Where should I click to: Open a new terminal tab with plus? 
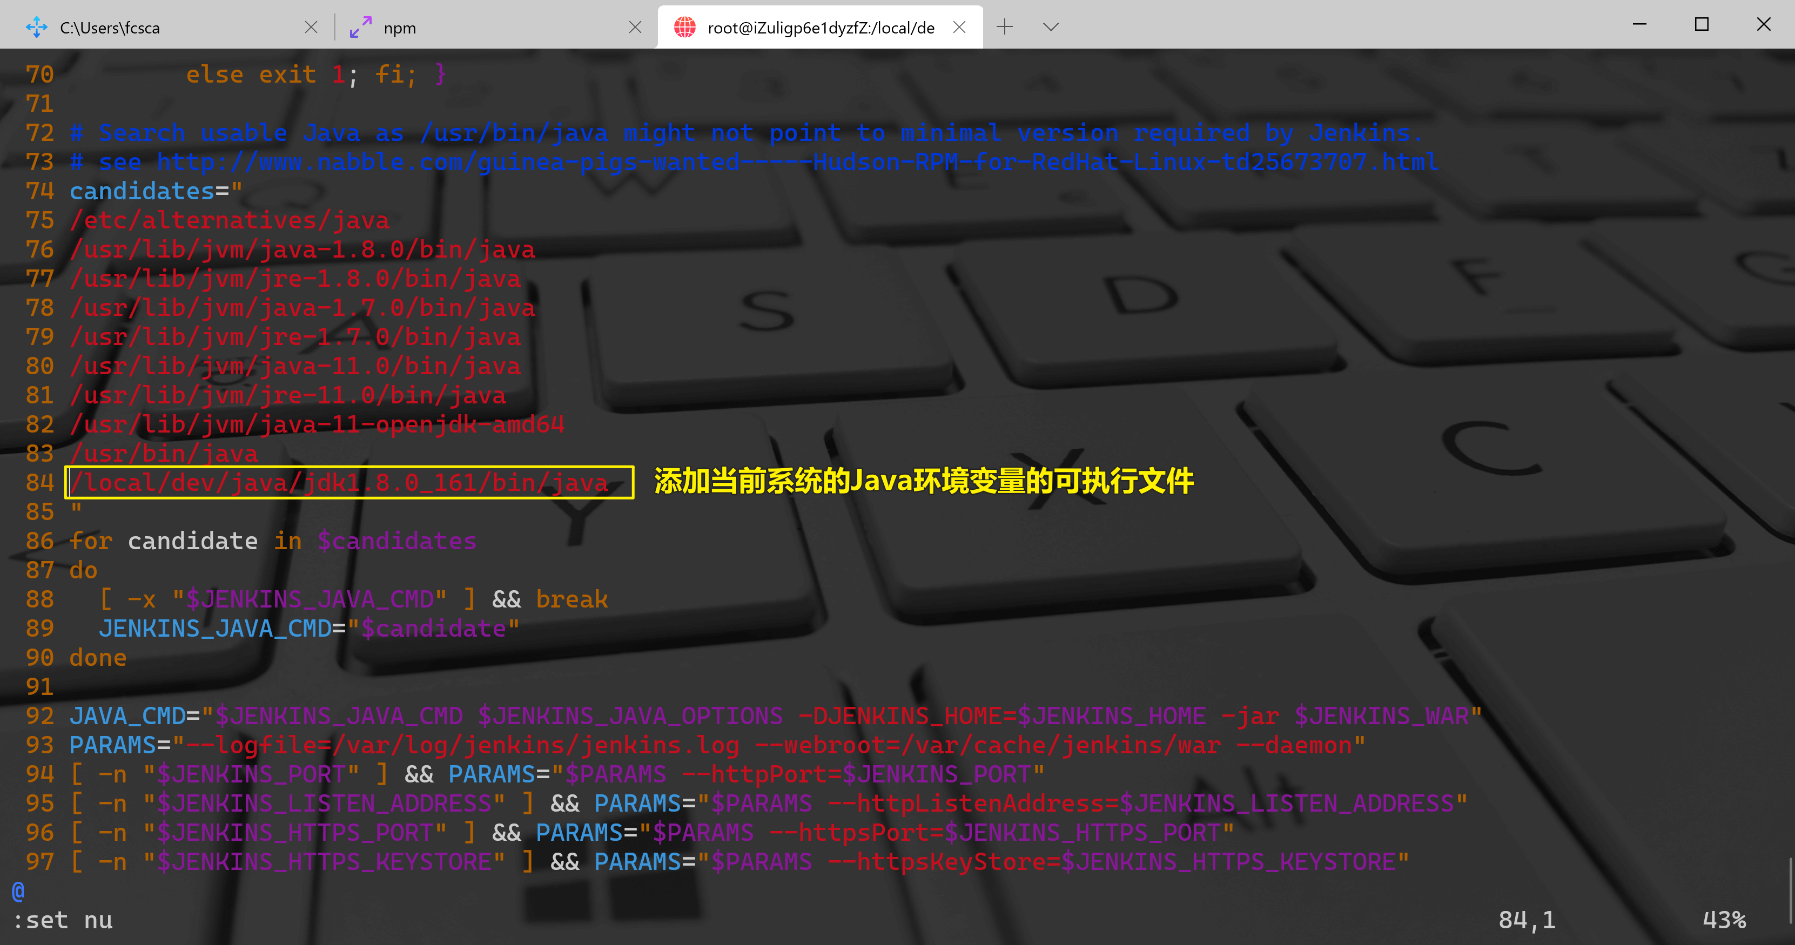(1004, 27)
